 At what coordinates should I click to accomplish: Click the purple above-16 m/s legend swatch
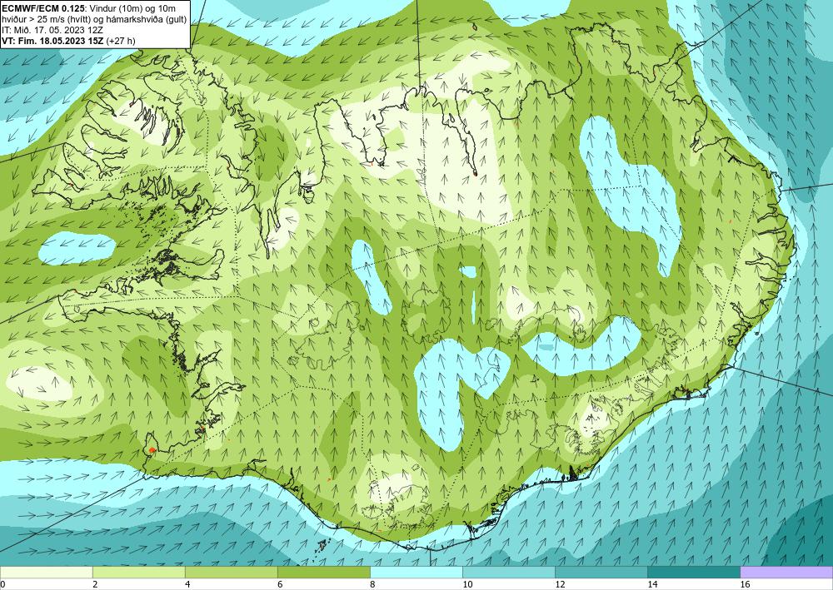click(786, 573)
